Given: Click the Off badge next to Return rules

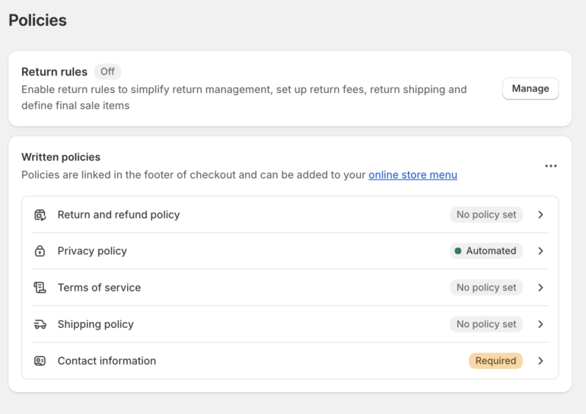Looking at the screenshot, I should coord(107,72).
